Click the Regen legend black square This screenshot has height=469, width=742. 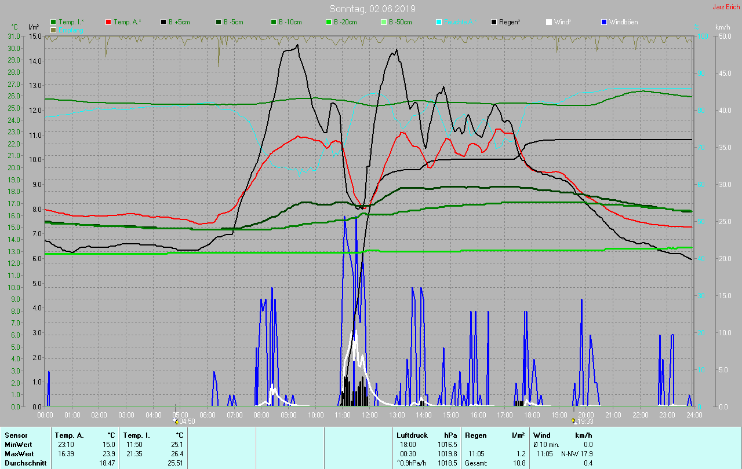click(x=494, y=22)
